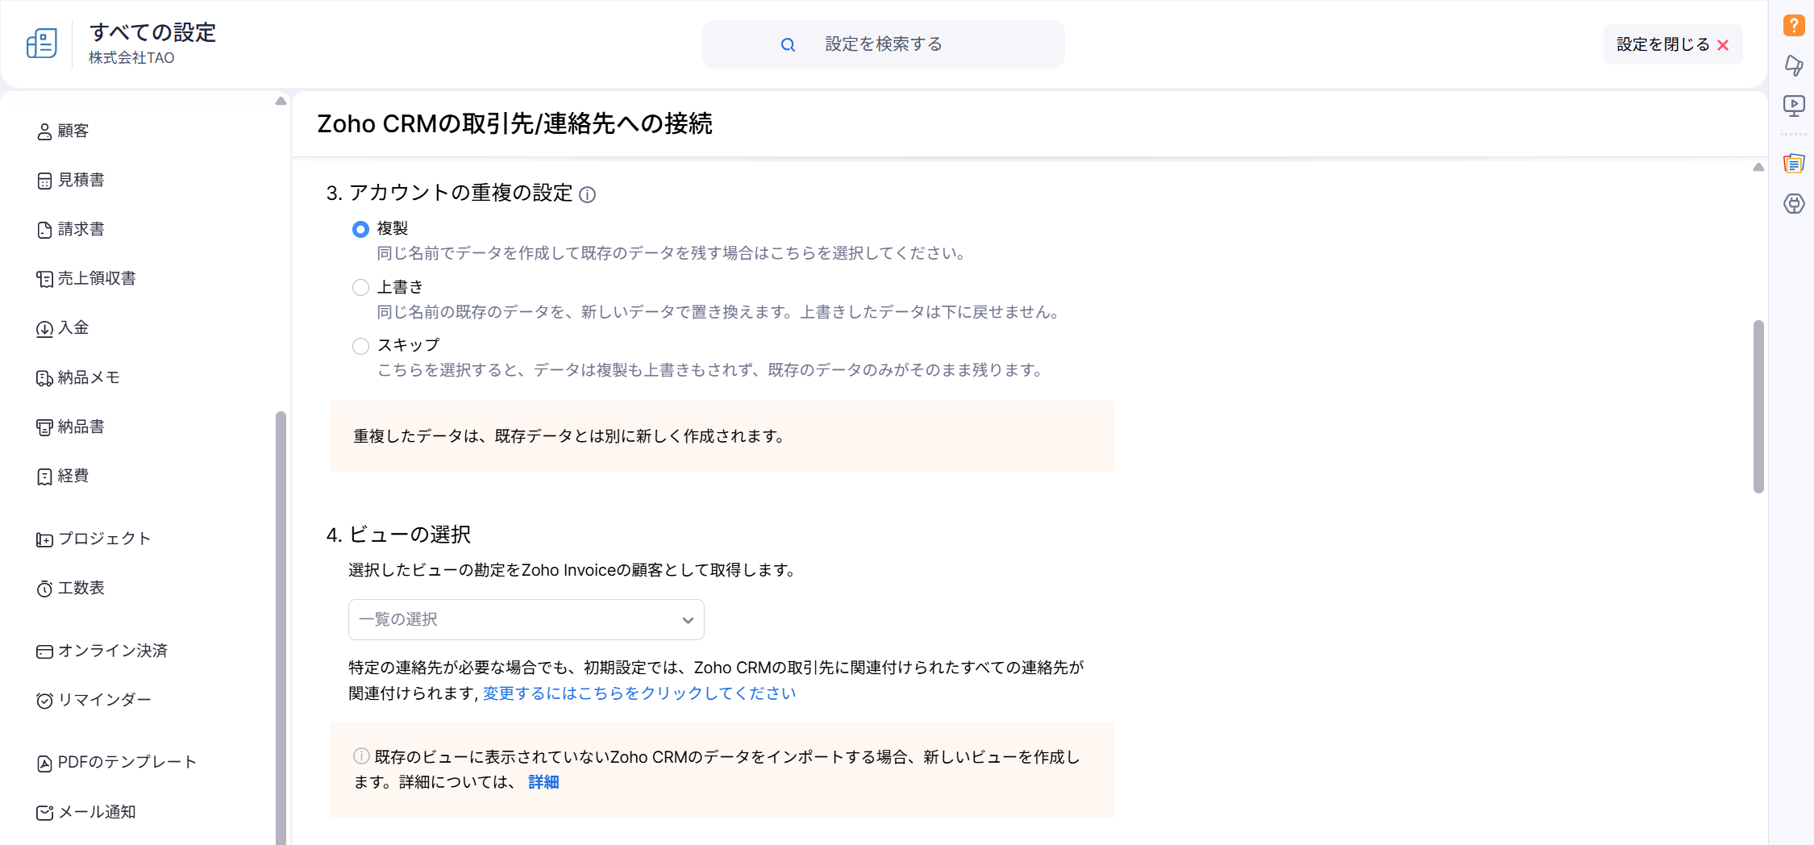Image resolution: width=1814 pixels, height=845 pixels.
Task: Open the 一覧の選択 dropdown
Action: pos(526,619)
